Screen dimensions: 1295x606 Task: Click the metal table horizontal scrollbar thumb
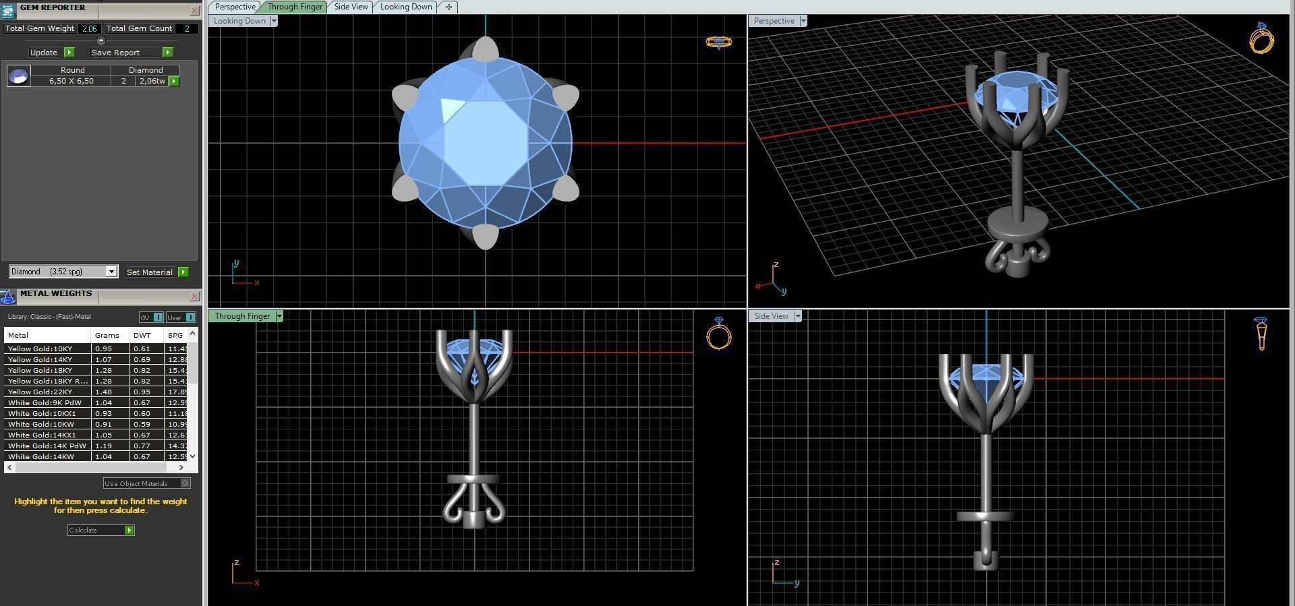90,467
